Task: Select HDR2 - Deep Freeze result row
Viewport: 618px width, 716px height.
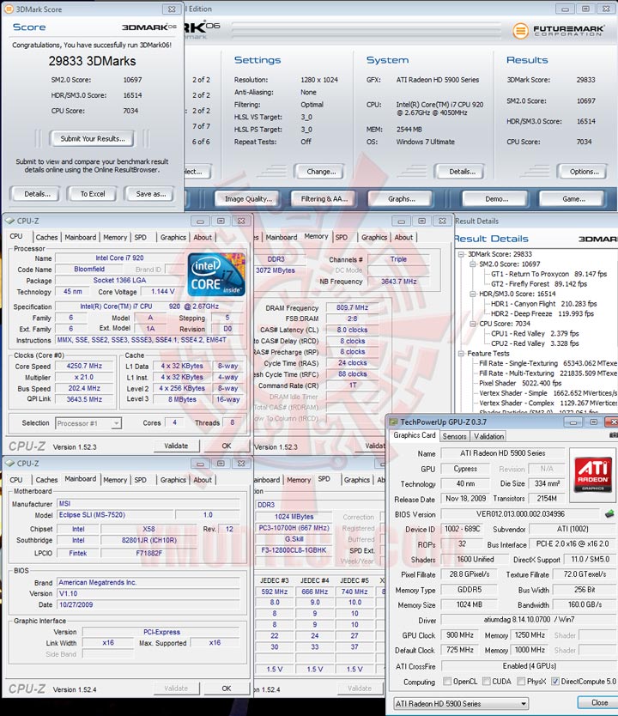Action: pyautogui.click(x=542, y=313)
